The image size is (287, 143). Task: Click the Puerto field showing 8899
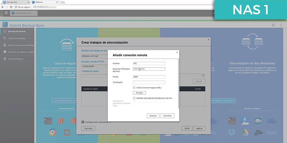click(149, 77)
